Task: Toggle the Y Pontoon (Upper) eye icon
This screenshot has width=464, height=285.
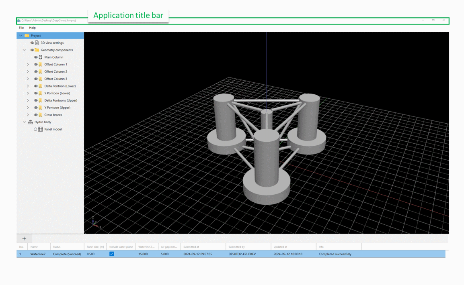Action: (x=35, y=108)
